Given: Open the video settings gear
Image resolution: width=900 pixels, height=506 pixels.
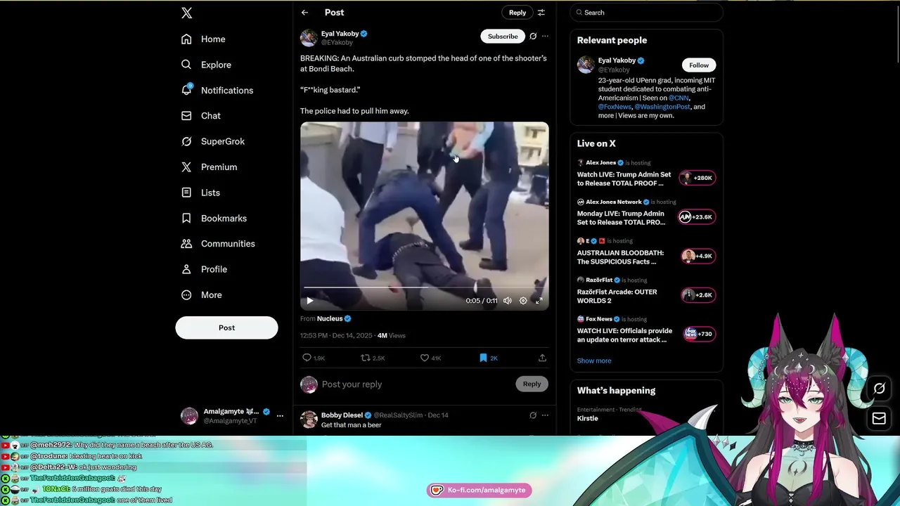Looking at the screenshot, I should 523,301.
